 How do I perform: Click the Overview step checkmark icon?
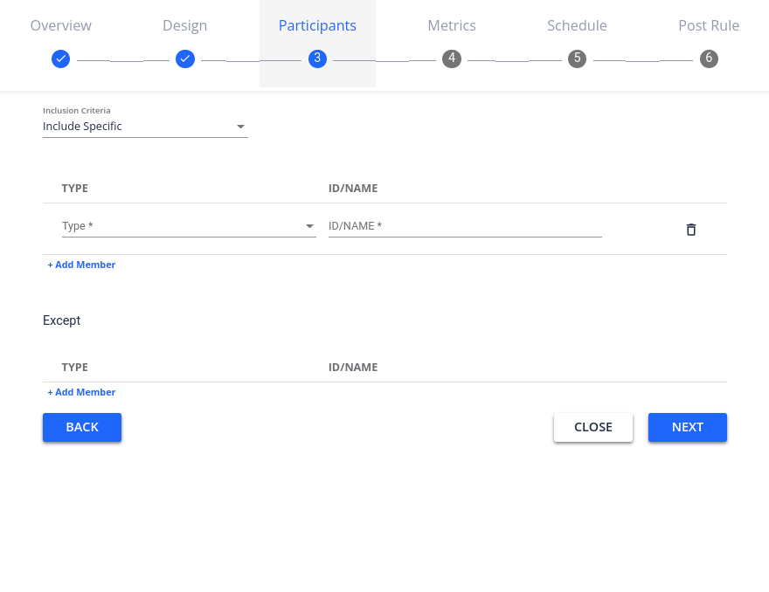(60, 59)
